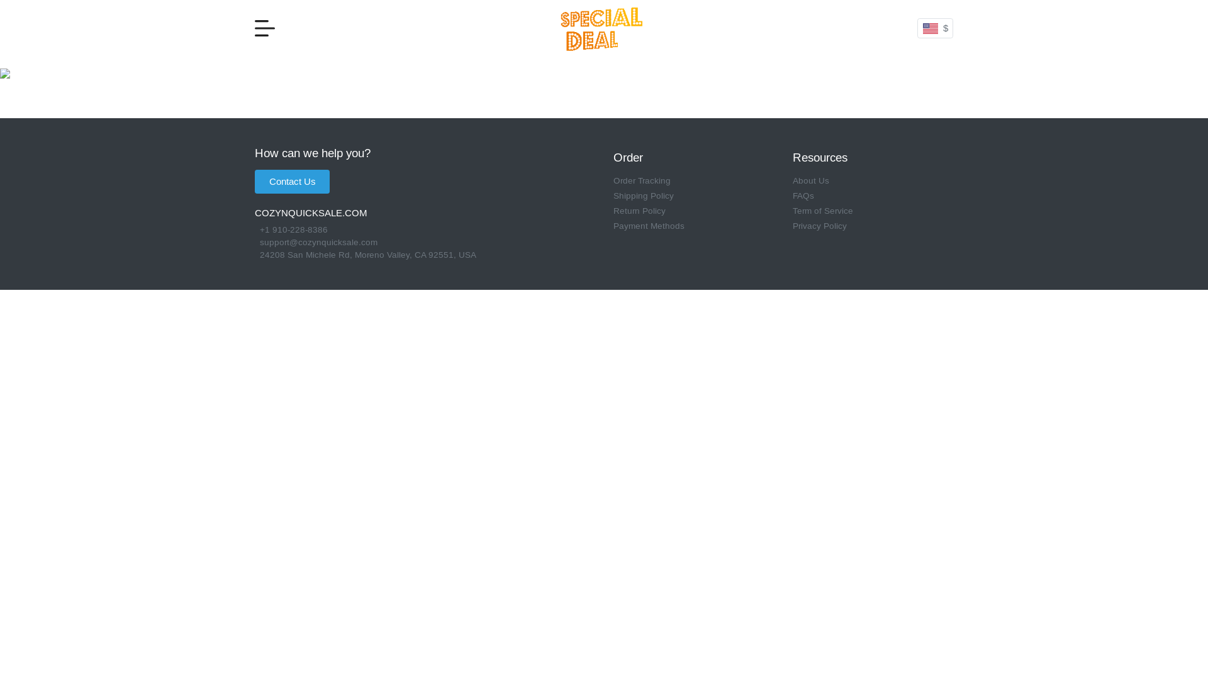This screenshot has width=1208, height=679.
Task: Open the Return Policy link
Action: 639,211
